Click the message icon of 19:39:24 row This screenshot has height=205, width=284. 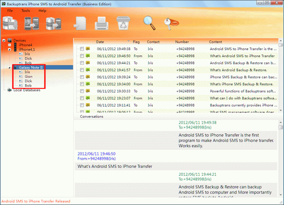pyautogui.click(x=88, y=77)
